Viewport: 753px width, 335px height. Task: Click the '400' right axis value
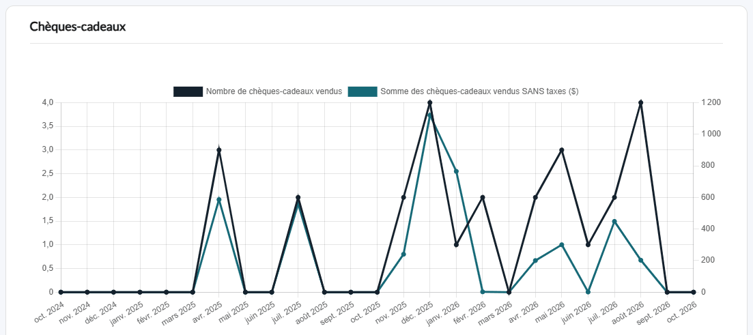708,229
